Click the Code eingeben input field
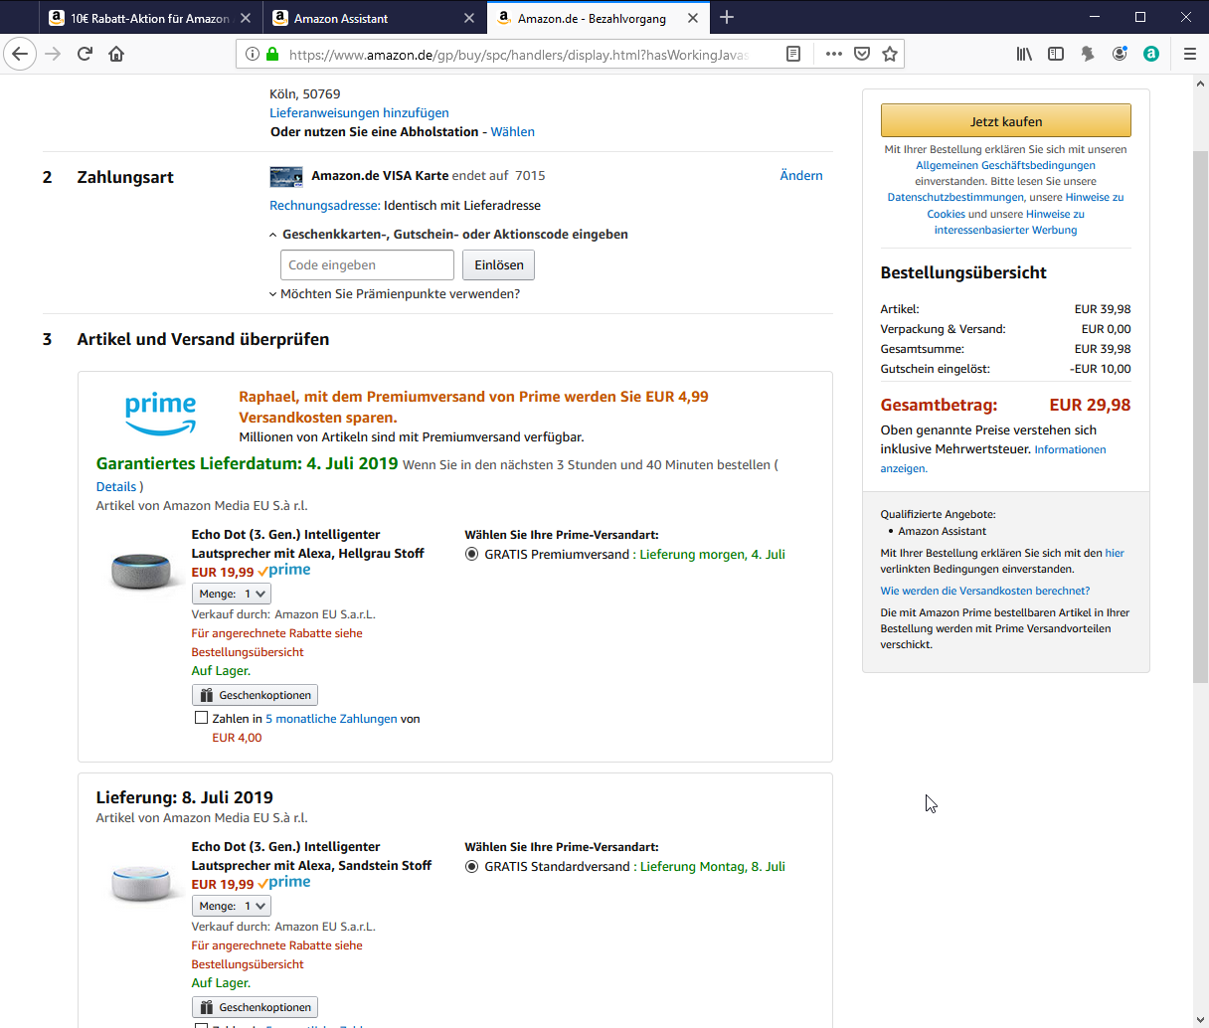 coord(367,265)
